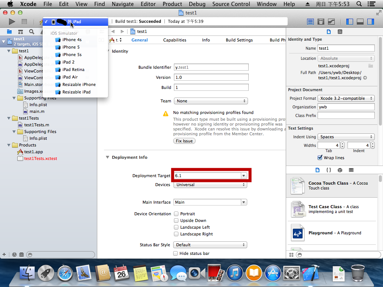Open the Indent Using dropdown
Screen dimensions: 383x287
(x=346, y=137)
